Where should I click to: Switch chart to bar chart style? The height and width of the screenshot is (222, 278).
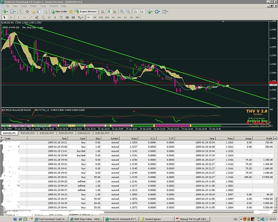[x=103, y=12]
